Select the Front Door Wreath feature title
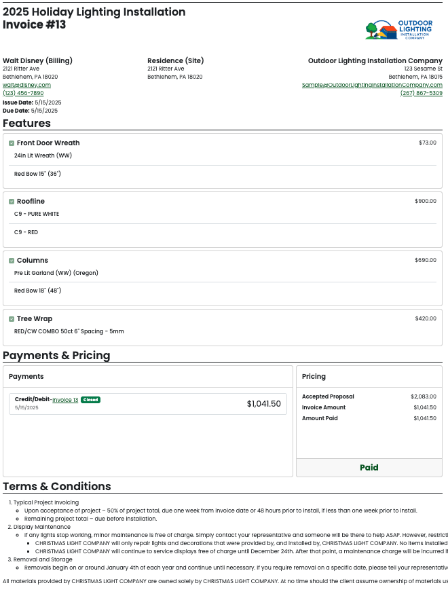 pyautogui.click(x=48, y=143)
